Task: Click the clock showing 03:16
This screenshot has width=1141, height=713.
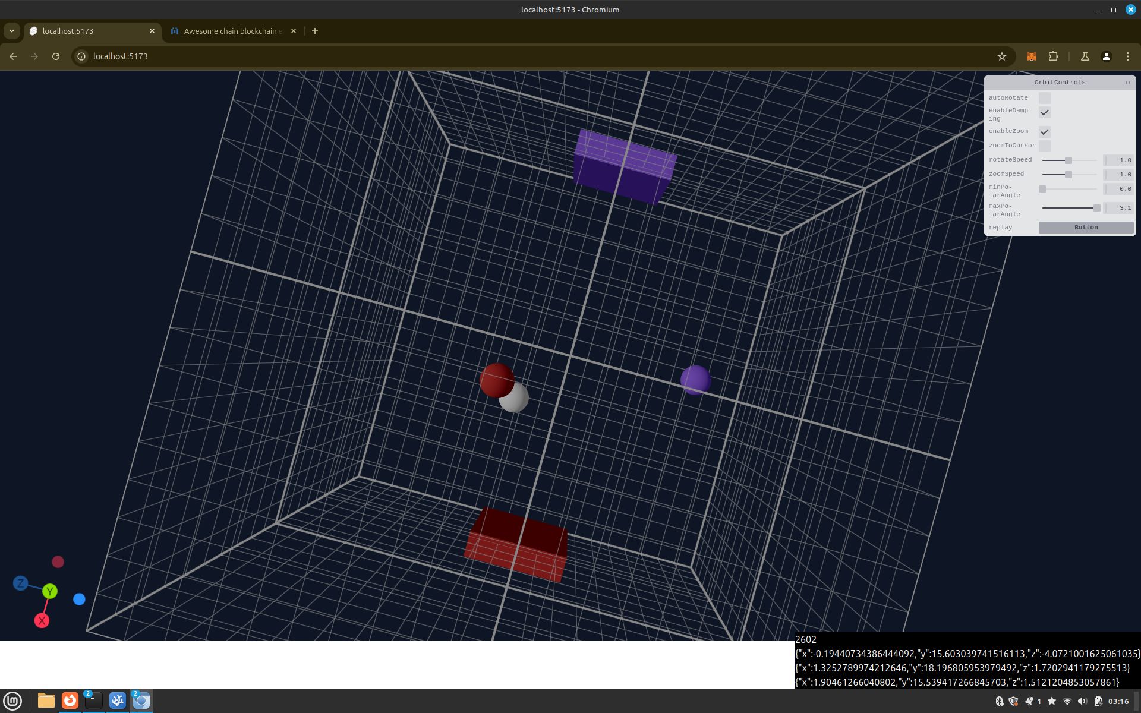Action: (1118, 702)
